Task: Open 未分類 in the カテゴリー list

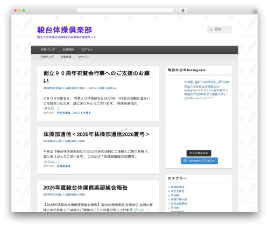Action: click(x=175, y=208)
